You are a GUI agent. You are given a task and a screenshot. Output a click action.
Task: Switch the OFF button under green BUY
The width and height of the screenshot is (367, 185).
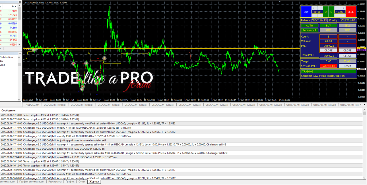click(329, 30)
